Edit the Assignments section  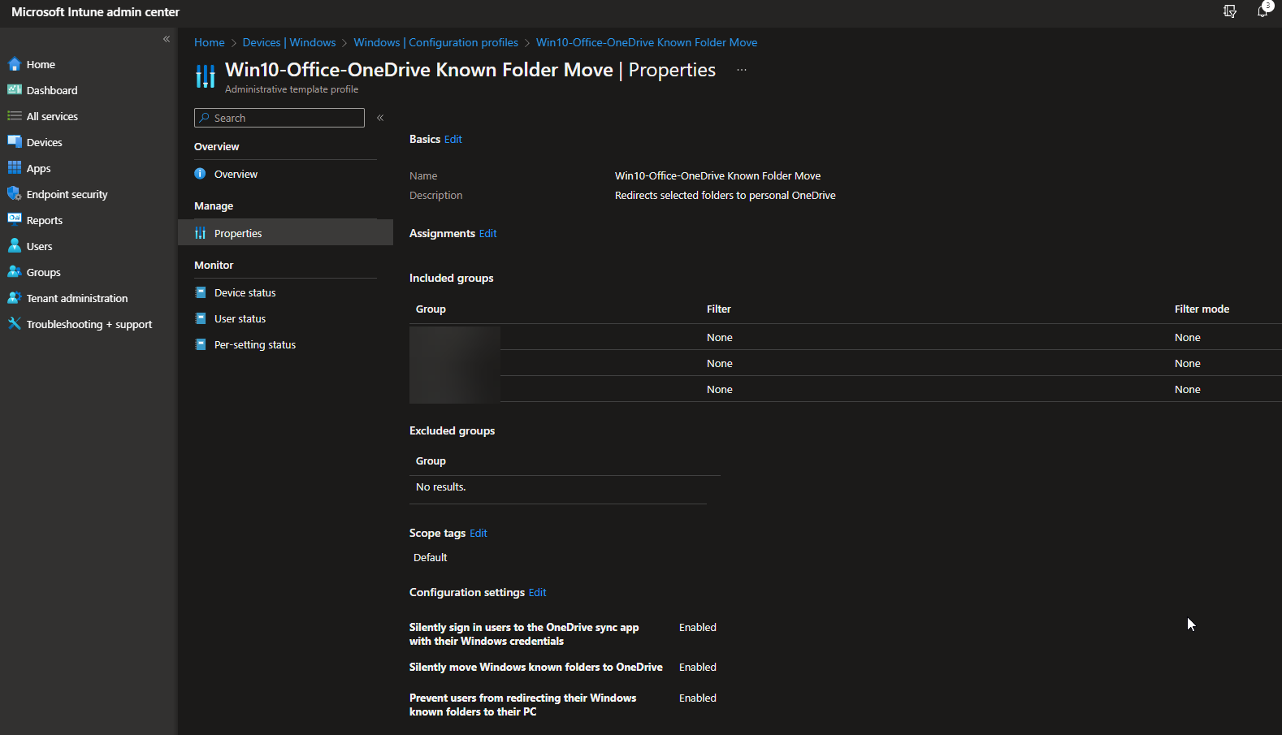point(487,233)
